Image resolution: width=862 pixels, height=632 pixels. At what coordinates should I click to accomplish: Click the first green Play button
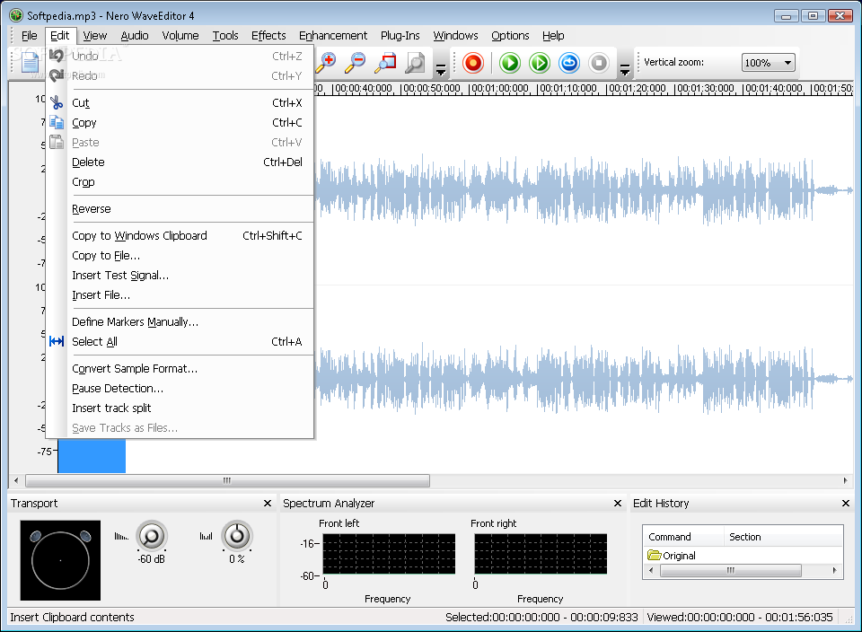pyautogui.click(x=510, y=63)
